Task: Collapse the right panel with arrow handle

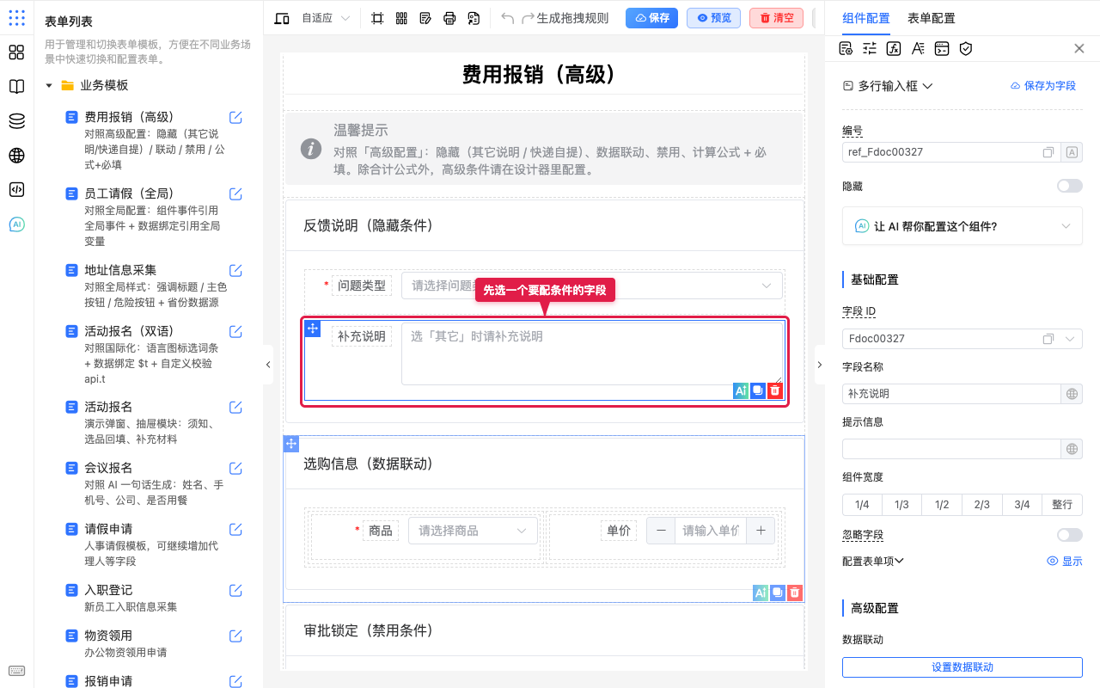Action: coord(819,365)
